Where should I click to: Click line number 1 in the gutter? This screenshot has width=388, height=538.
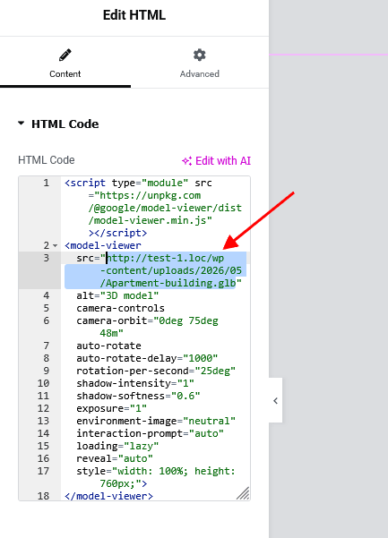(x=47, y=183)
